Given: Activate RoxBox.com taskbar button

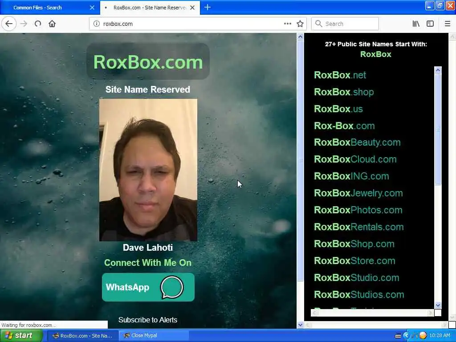Looking at the screenshot, I should [x=82, y=336].
